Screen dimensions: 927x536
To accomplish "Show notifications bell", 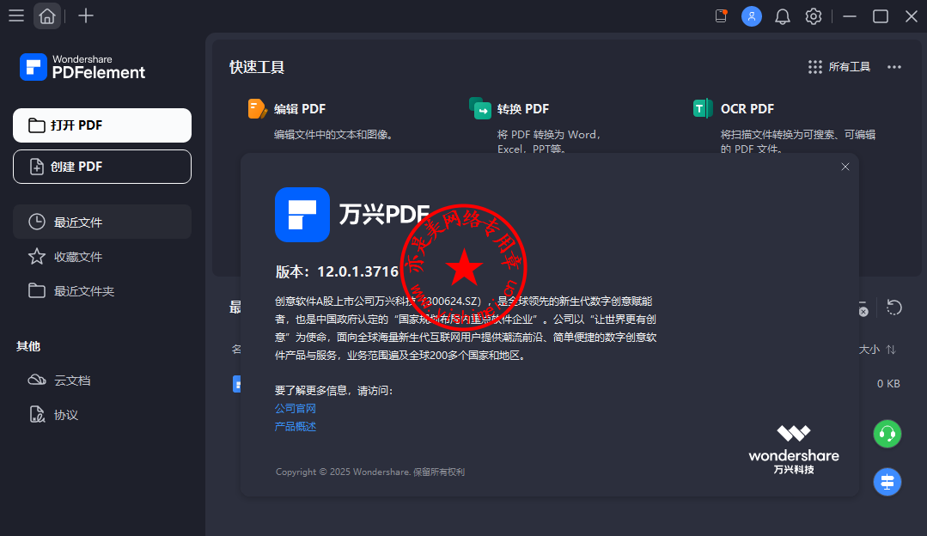I will click(783, 16).
